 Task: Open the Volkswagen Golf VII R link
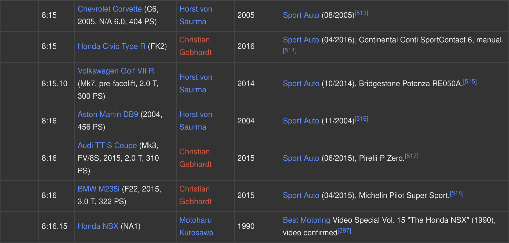tap(116, 71)
